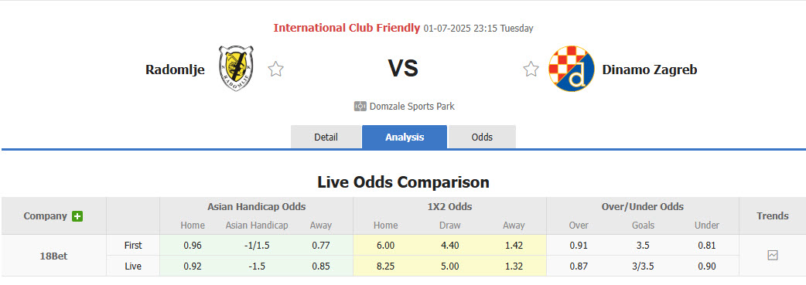
Task: Favorite Dinamo Zagreb with the star icon
Action: tap(531, 69)
